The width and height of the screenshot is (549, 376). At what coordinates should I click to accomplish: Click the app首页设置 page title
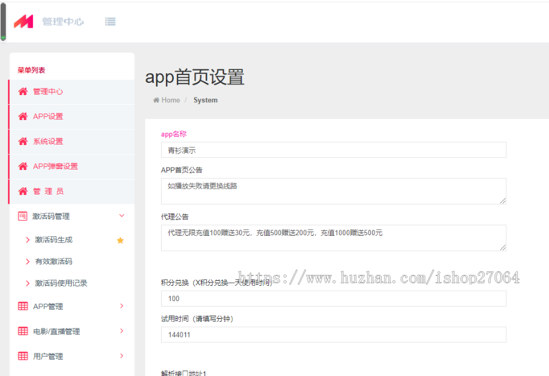(x=195, y=77)
